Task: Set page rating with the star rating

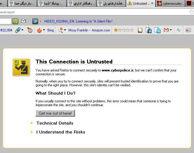Action: point(124,30)
